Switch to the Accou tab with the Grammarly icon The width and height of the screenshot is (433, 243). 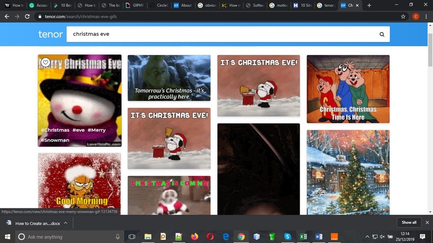click(x=39, y=5)
